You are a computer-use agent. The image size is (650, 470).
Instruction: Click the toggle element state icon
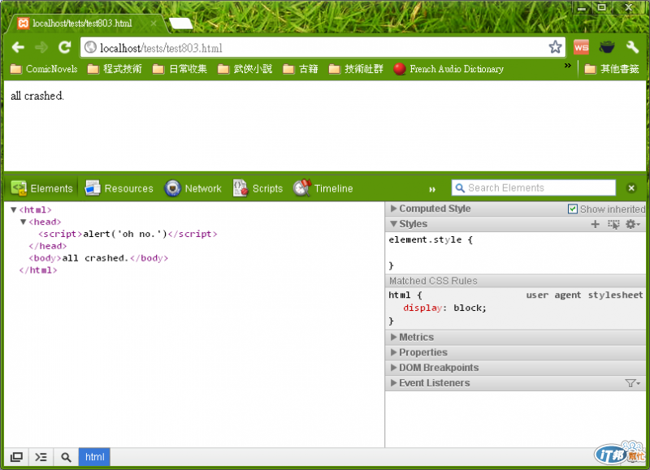[613, 224]
